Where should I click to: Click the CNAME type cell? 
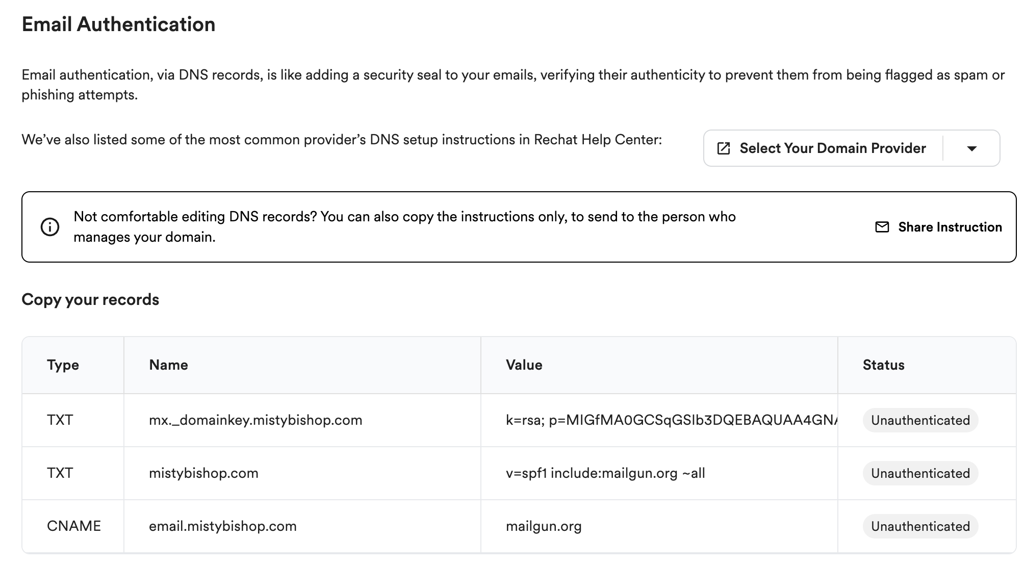pyautogui.click(x=74, y=526)
